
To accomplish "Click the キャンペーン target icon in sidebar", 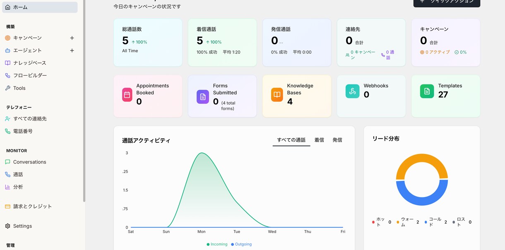I will pyautogui.click(x=7, y=38).
